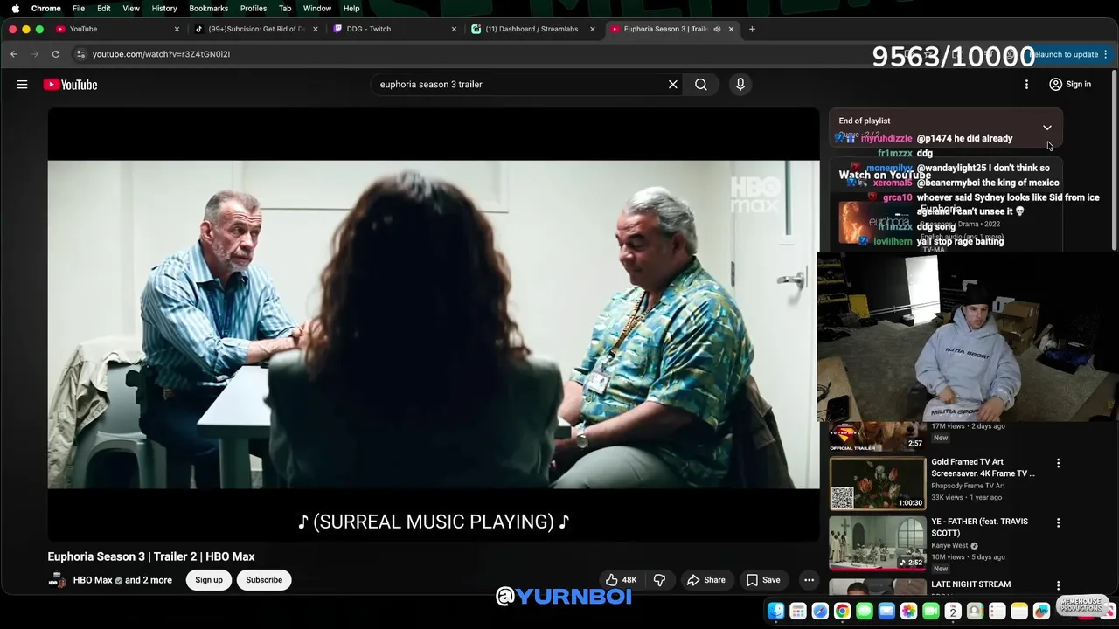Open Finder from the Dock
The height and width of the screenshot is (629, 1119).
tap(775, 612)
